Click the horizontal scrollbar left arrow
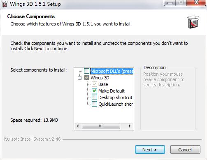Viewport: 207px width, 160px height. click(x=78, y=126)
